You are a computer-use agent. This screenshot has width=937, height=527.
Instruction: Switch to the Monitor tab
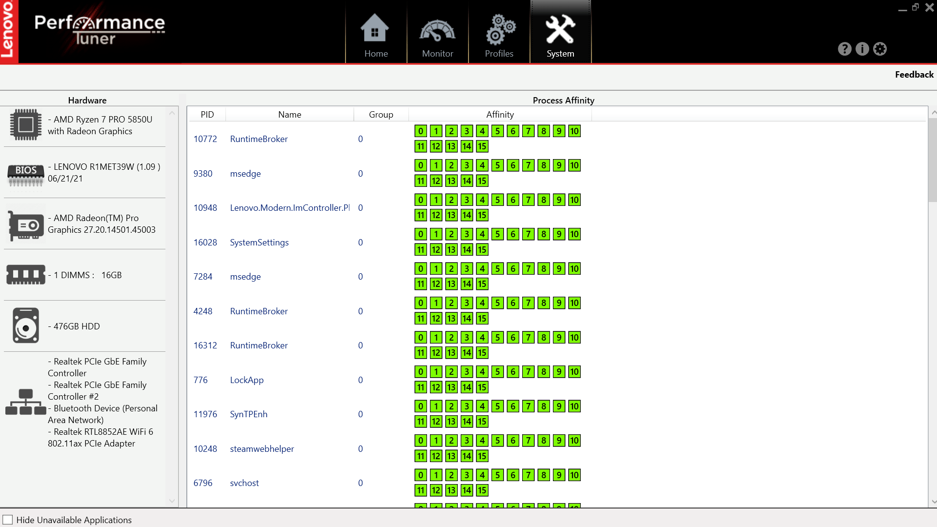point(437,32)
